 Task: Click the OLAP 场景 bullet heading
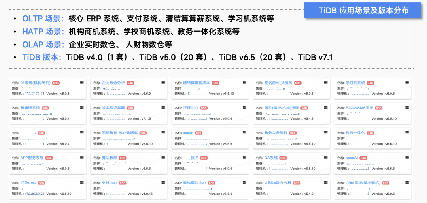pos(43,44)
